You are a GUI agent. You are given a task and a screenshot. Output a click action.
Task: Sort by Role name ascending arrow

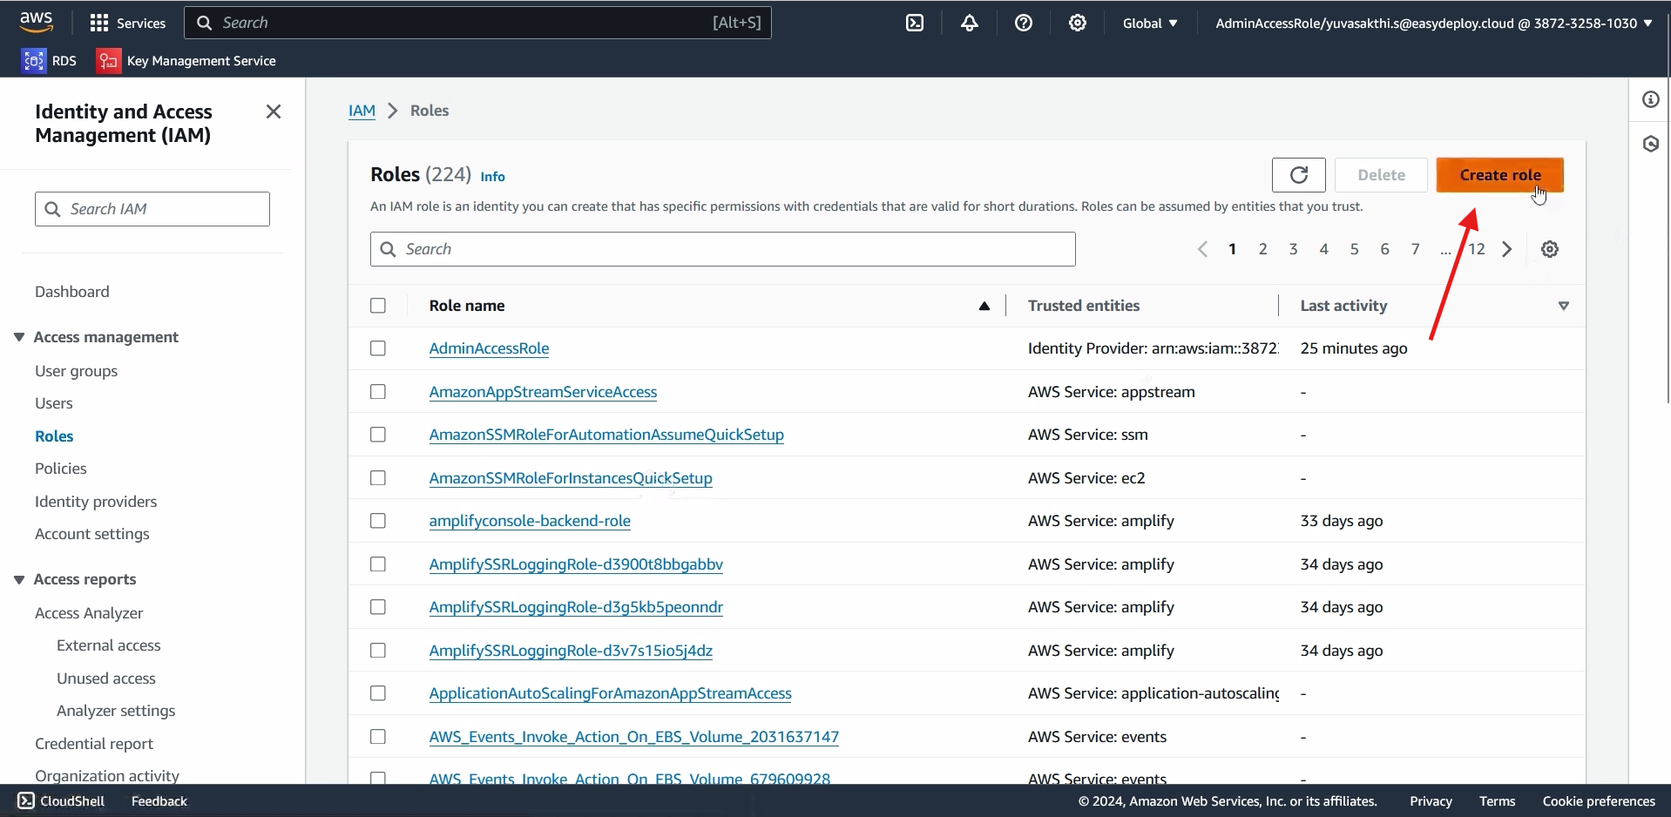(984, 306)
